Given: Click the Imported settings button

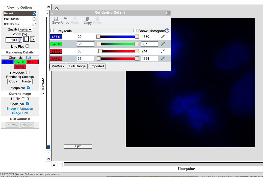Looking at the screenshot, I should (x=97, y=66).
